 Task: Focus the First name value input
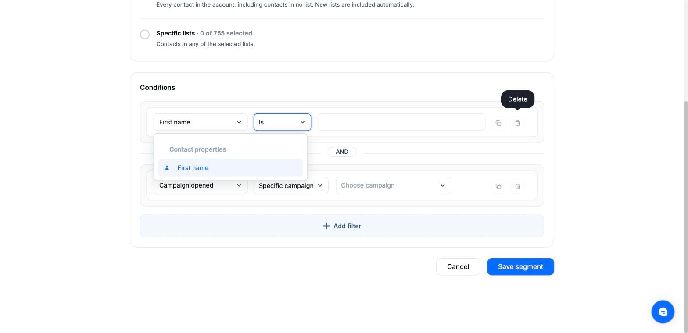coord(402,122)
